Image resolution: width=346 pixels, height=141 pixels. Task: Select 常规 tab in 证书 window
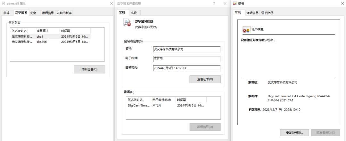[x=238, y=12]
